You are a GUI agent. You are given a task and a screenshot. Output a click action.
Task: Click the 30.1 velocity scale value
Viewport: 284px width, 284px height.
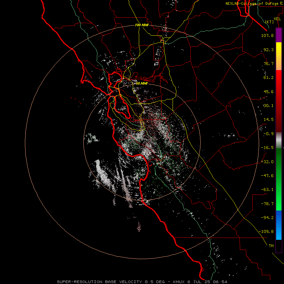[x=269, y=106]
